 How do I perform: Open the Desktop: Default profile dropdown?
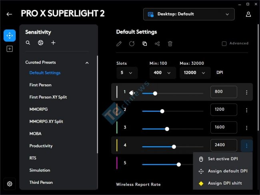189,14
